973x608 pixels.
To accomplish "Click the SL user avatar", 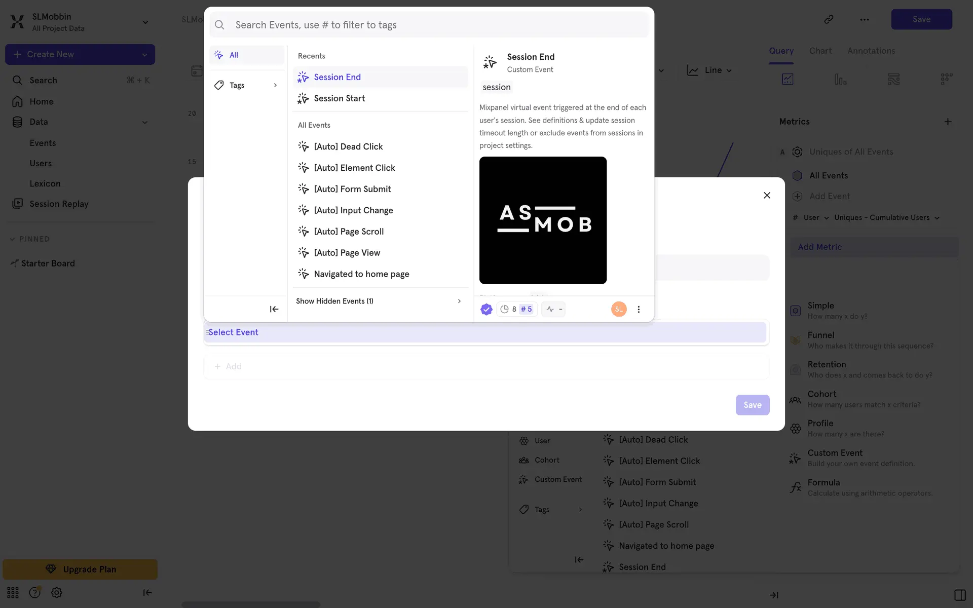I will 619,309.
